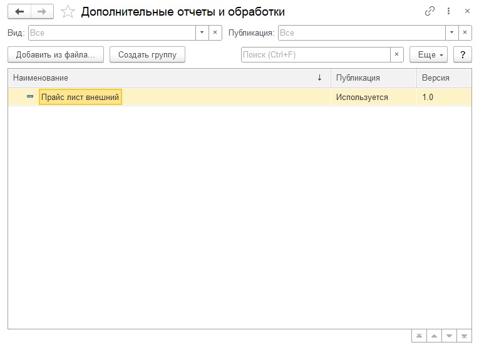Move up one row with up arrow
This screenshot has height=350, width=484.
tap(435, 336)
